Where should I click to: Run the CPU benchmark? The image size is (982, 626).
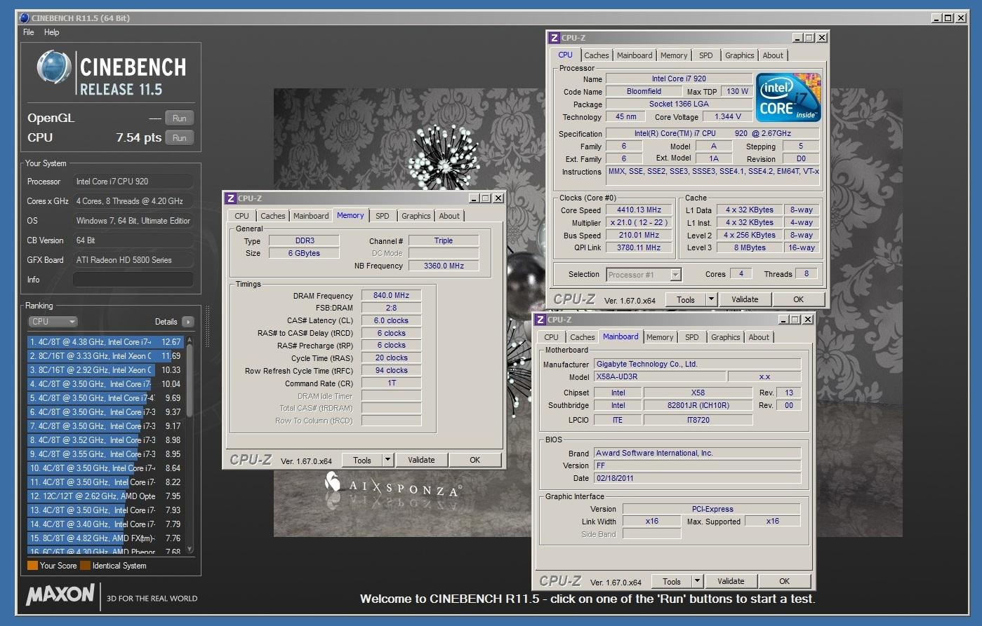coord(180,138)
